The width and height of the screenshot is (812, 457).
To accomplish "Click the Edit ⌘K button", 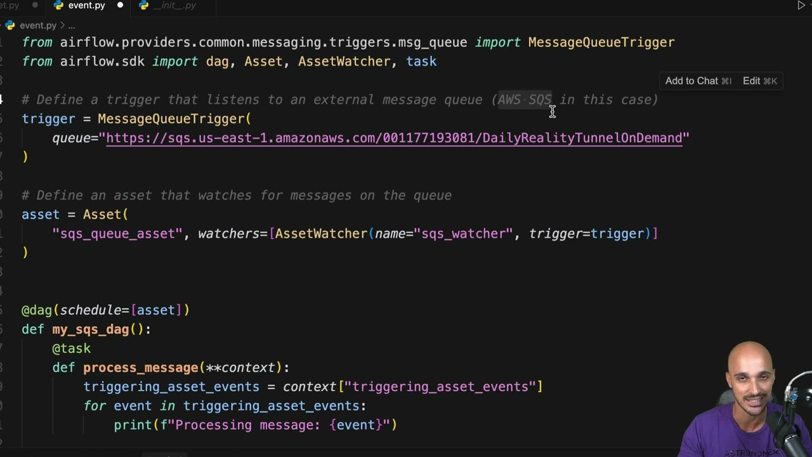I will click(x=759, y=81).
